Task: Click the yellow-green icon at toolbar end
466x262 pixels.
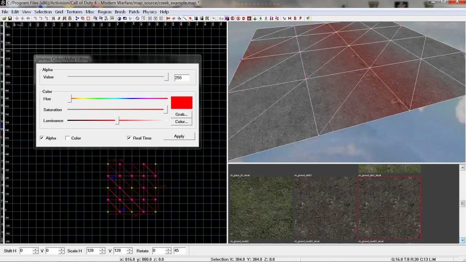Action: [308, 19]
